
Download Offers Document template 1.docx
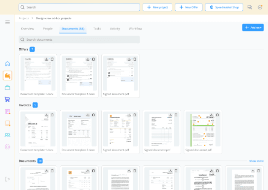coord(46,59)
